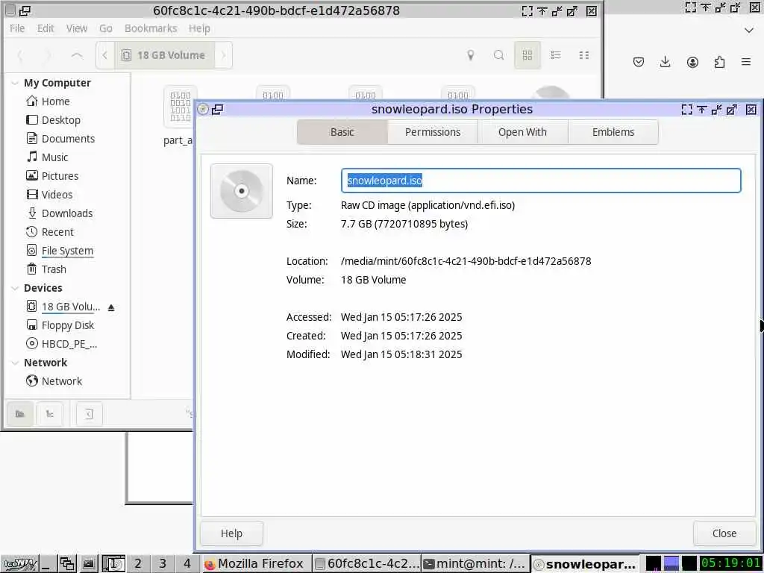Switch to the Permissions tab
The height and width of the screenshot is (573, 764).
click(x=433, y=132)
